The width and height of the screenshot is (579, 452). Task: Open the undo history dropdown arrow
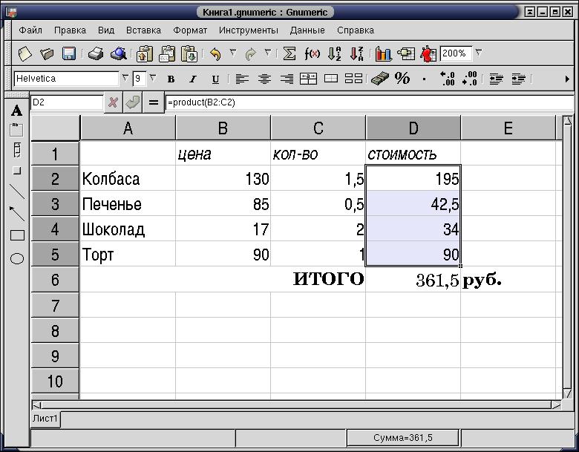click(x=232, y=53)
